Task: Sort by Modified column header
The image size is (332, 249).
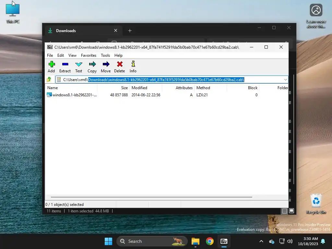Action: pos(146,88)
